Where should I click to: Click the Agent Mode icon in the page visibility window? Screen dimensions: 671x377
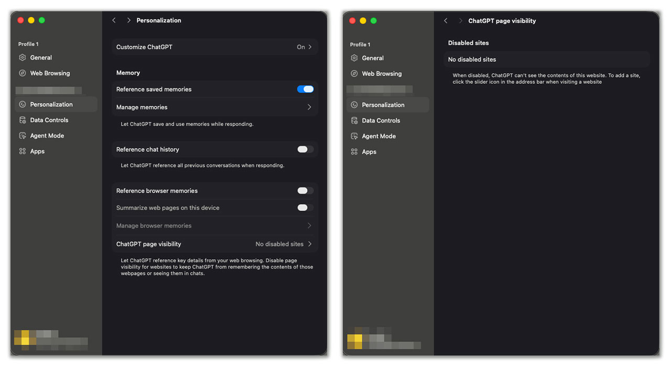354,136
